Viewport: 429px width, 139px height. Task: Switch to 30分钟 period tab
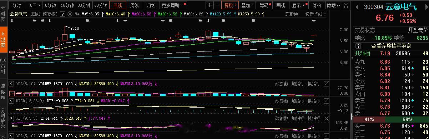click(84, 5)
